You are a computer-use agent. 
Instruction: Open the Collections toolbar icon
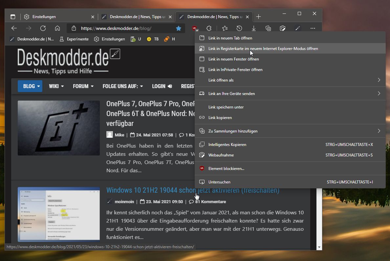click(x=268, y=28)
